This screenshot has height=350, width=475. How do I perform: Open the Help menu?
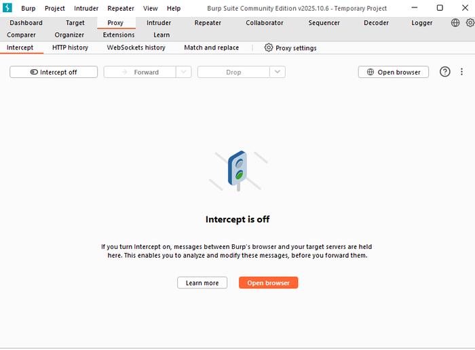[x=174, y=8]
